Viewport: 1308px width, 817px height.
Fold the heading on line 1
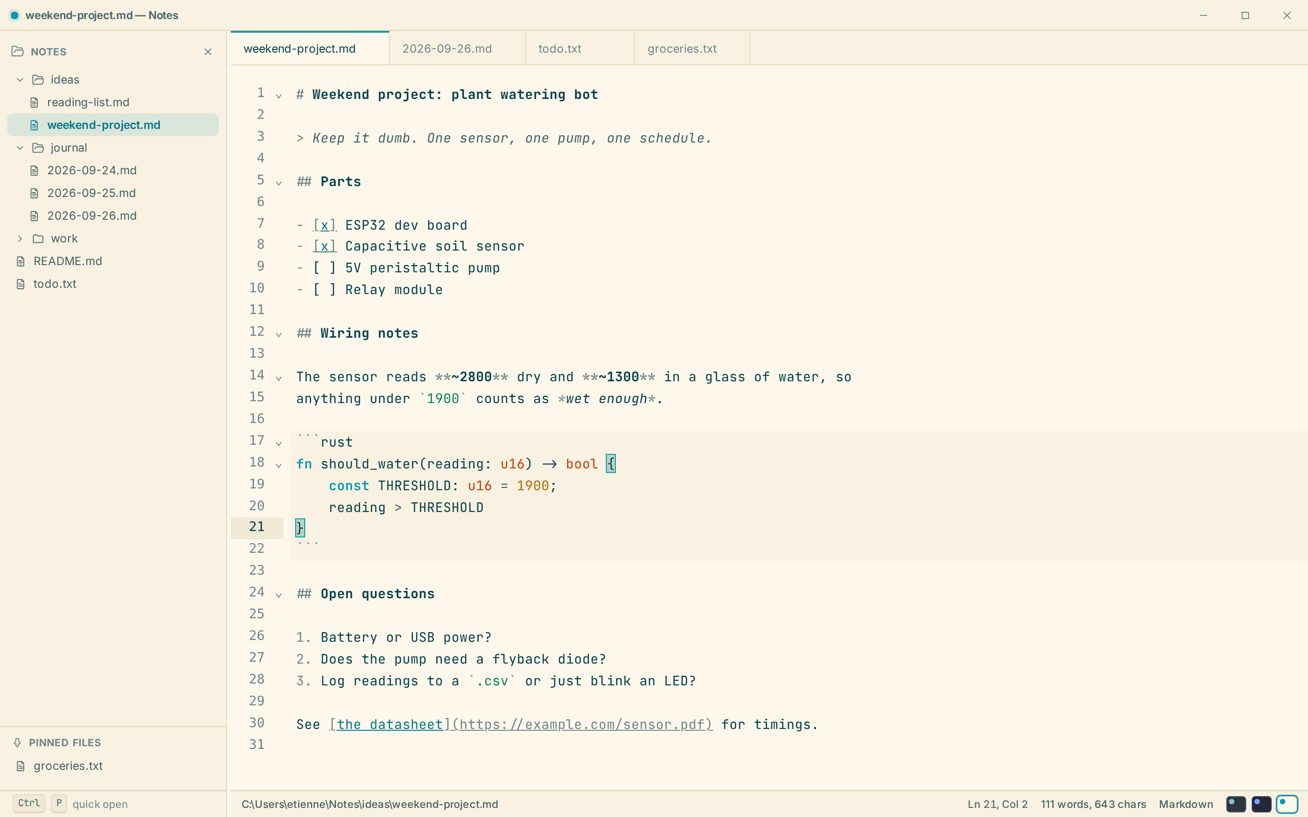point(279,96)
